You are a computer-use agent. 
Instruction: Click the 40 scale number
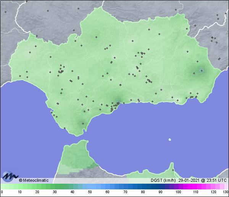pyautogui.click(x=72, y=192)
